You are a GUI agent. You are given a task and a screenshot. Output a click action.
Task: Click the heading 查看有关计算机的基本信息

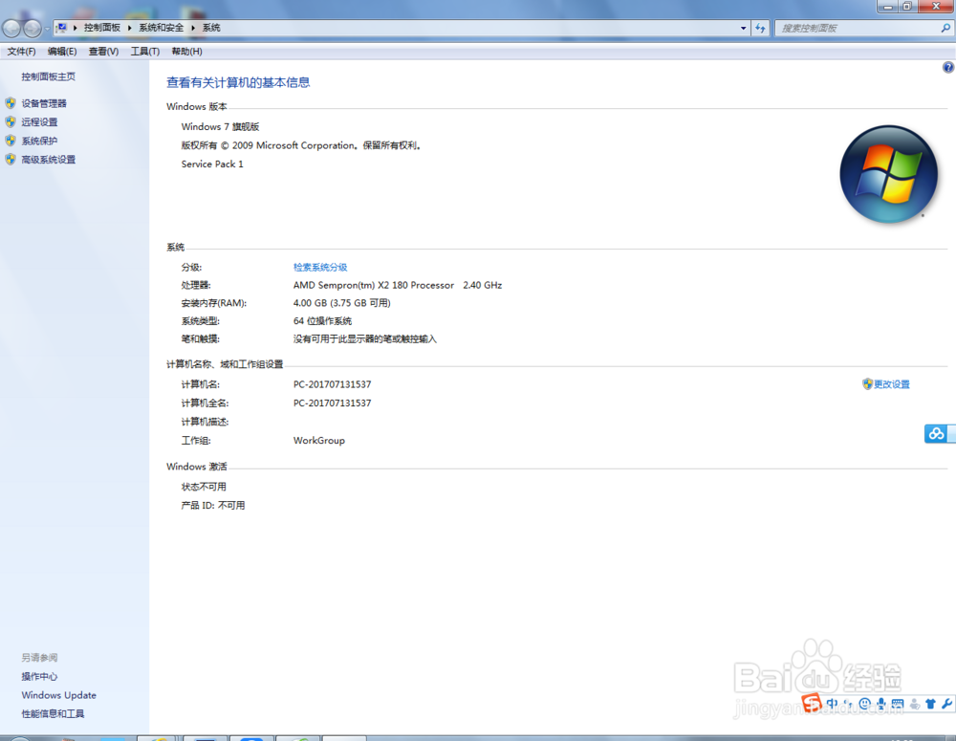[238, 82]
